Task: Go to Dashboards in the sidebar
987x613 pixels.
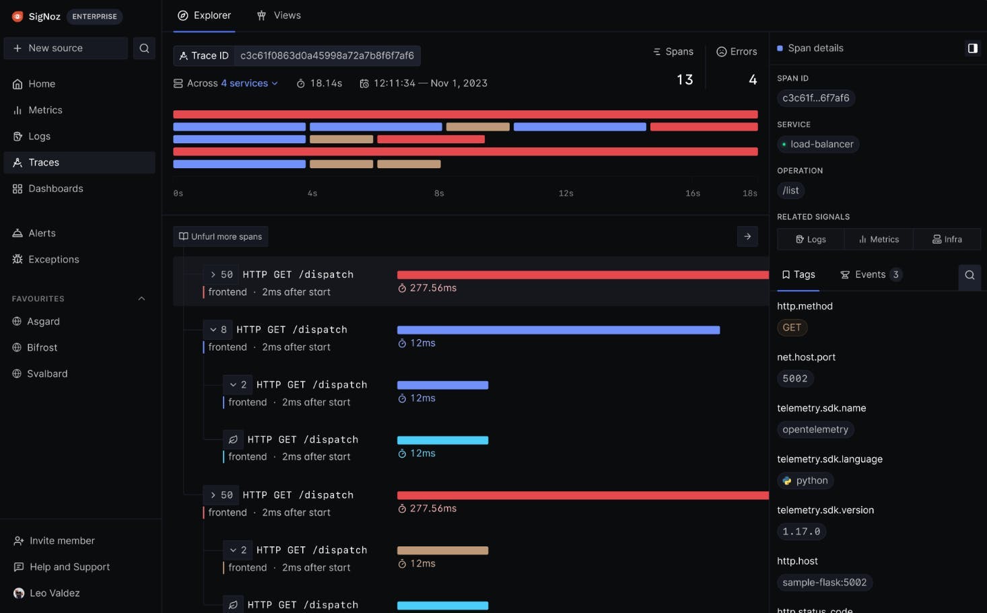Action: (x=55, y=189)
